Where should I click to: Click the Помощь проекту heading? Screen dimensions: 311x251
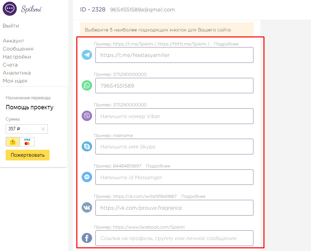pyautogui.click(x=29, y=107)
